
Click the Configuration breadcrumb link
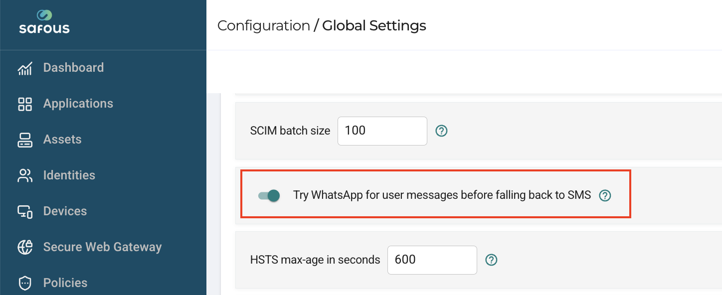click(264, 25)
